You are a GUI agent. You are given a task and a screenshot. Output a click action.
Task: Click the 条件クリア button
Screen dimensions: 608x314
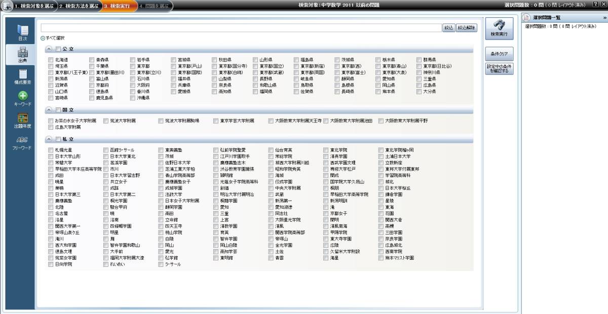[499, 54]
